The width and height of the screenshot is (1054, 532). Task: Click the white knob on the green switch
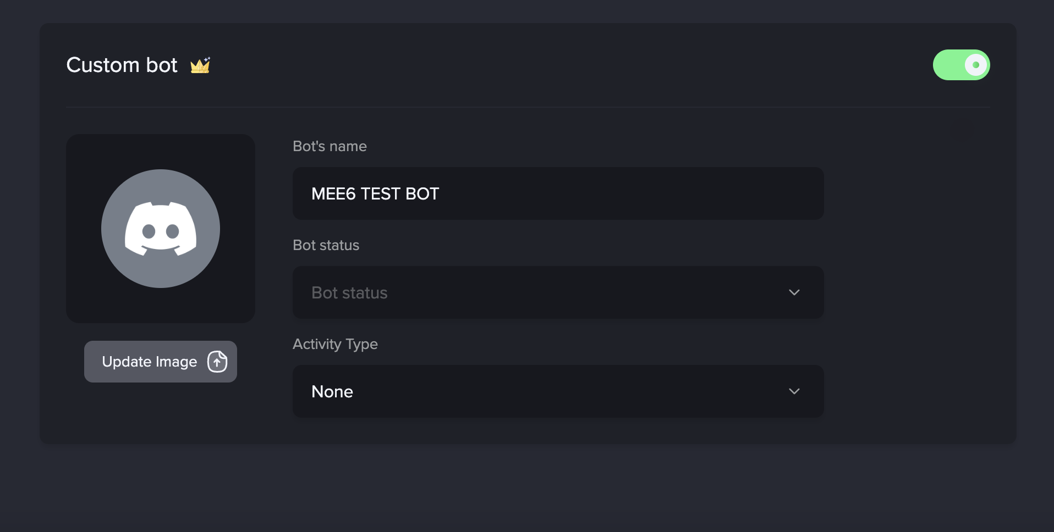(976, 65)
